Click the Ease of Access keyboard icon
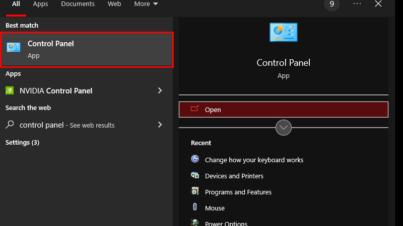The image size is (403, 226). click(195, 159)
